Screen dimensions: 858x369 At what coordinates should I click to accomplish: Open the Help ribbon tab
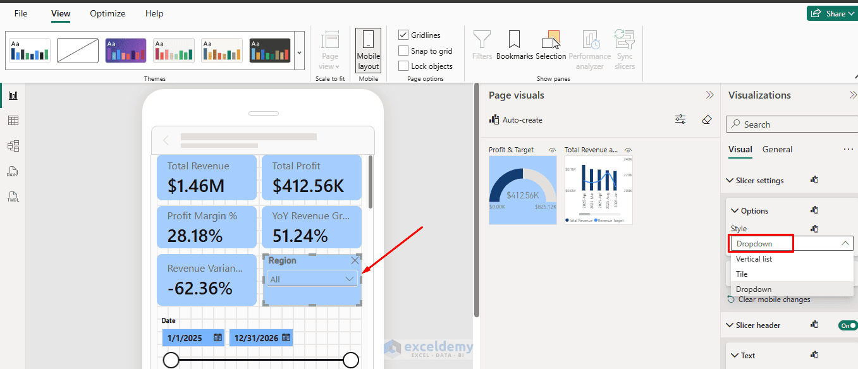[x=154, y=13]
